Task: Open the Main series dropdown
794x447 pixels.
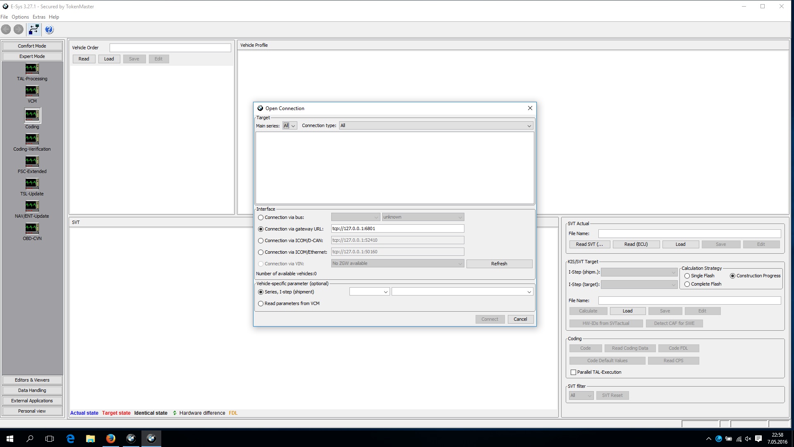Action: point(289,125)
